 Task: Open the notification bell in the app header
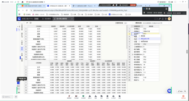[163, 19]
